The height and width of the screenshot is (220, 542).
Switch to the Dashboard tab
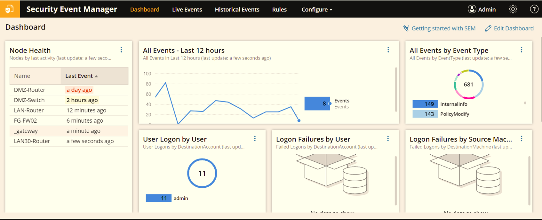coord(145,10)
